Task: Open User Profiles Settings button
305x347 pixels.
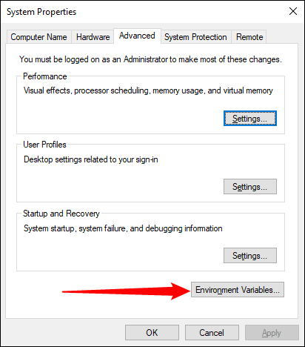Action: pos(250,187)
